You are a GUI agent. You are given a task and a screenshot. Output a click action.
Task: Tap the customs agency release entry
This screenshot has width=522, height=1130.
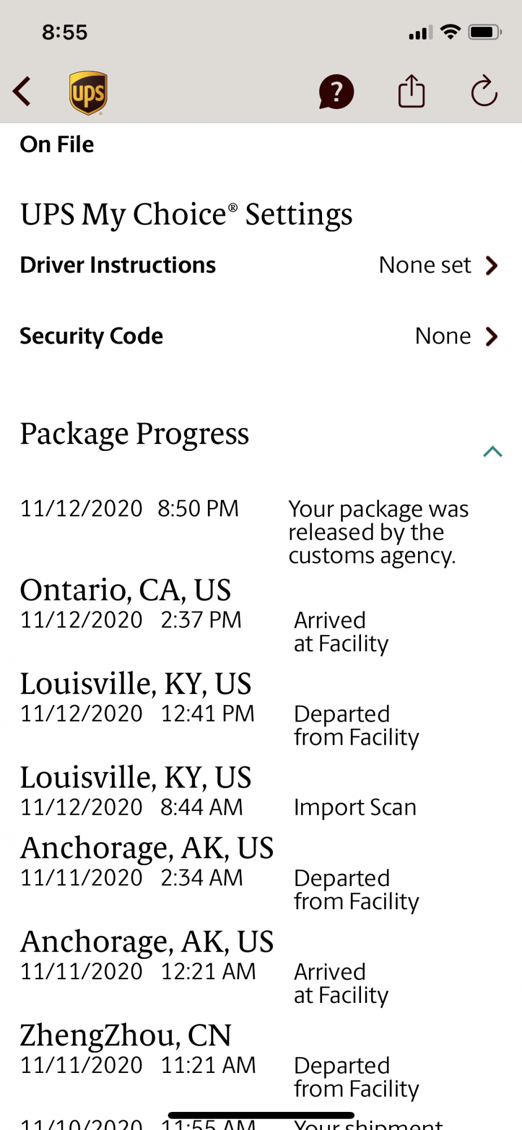click(x=378, y=532)
